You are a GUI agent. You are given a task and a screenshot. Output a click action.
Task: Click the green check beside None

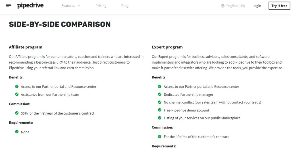tap(17, 132)
